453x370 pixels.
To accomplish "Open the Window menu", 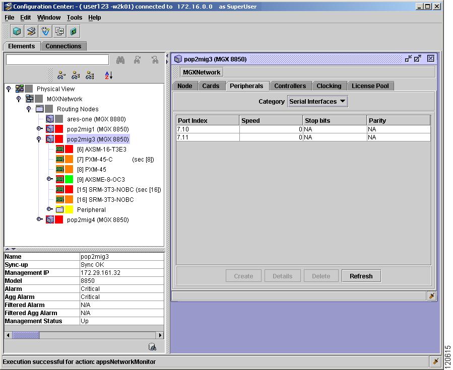I will (x=49, y=18).
